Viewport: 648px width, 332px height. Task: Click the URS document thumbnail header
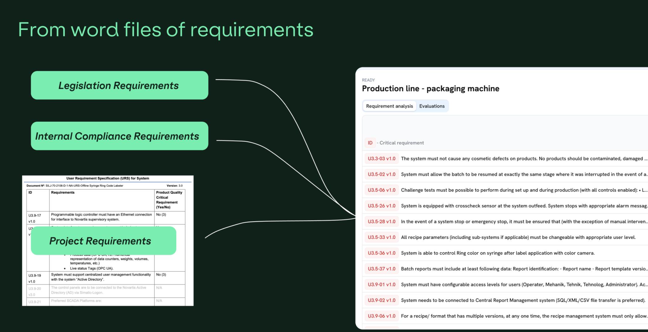(x=108, y=178)
